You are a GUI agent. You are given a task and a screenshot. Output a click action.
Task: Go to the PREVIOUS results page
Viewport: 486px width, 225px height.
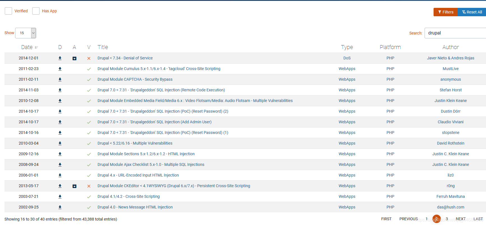(409, 219)
